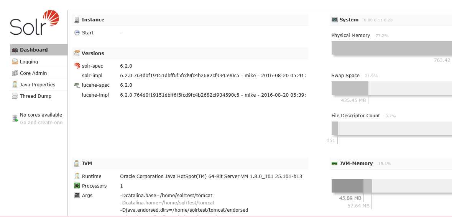Click the lucene-spec icon
The height and width of the screenshot is (217, 452).
(77, 85)
